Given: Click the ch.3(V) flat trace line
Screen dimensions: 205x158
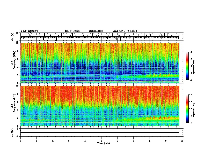Looking at the screenshot, I should click(100, 132).
